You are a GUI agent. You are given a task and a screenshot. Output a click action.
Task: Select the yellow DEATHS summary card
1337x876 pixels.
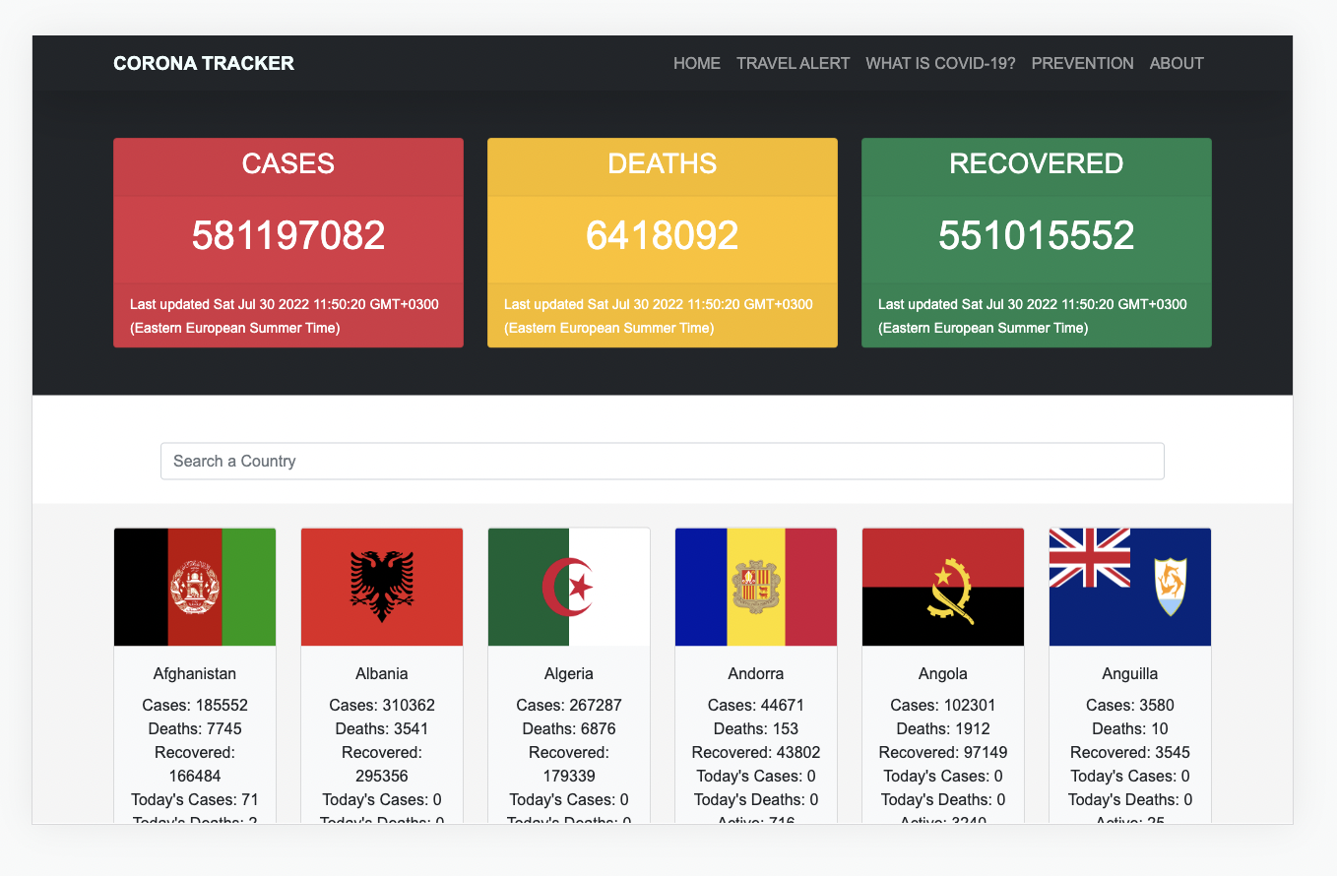click(662, 242)
